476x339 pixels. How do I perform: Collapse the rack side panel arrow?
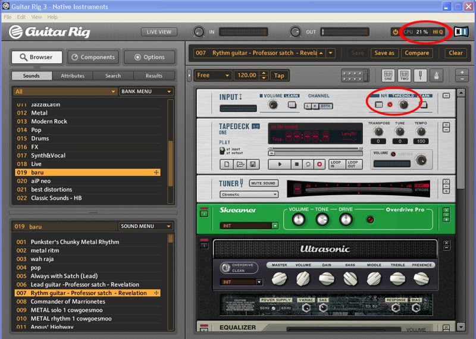pos(189,76)
